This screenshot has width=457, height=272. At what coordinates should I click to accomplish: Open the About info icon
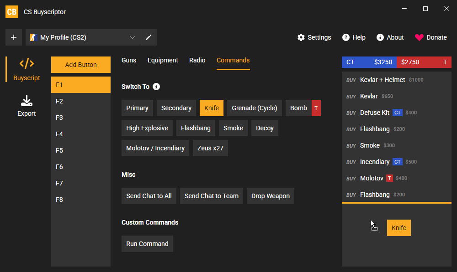coord(380,37)
